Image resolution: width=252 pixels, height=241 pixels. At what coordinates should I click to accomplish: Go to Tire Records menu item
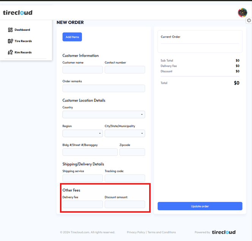point(23,41)
